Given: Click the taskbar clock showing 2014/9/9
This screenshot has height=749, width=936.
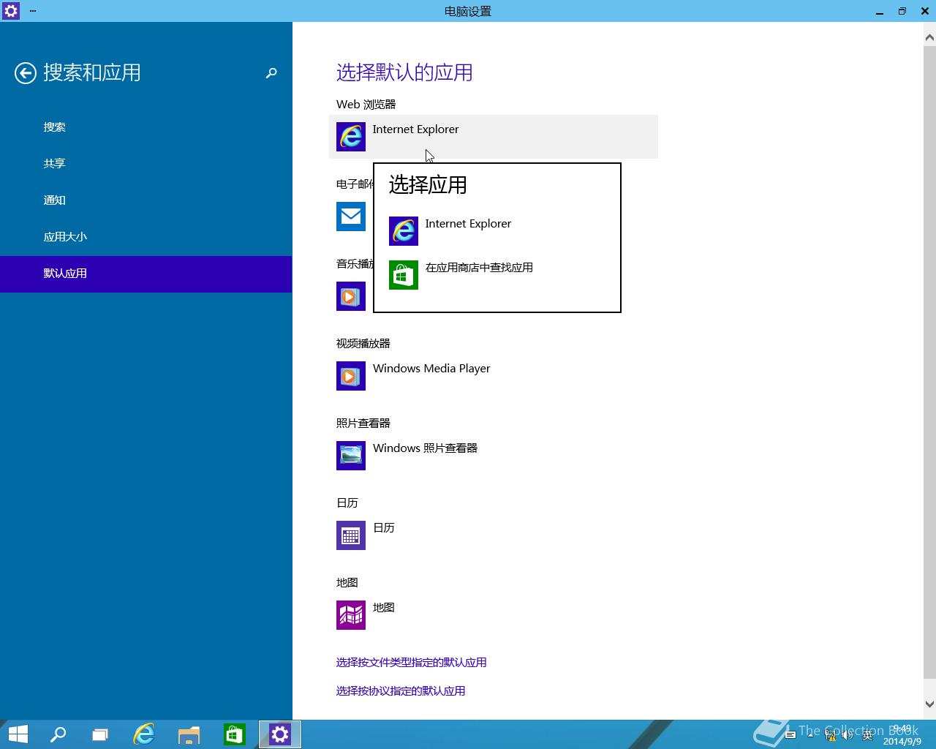Looking at the screenshot, I should click(902, 735).
